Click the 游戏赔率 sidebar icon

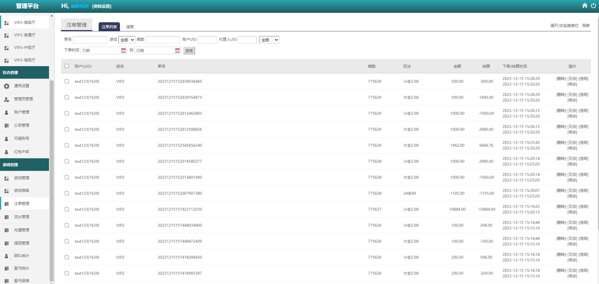[x=7, y=191]
